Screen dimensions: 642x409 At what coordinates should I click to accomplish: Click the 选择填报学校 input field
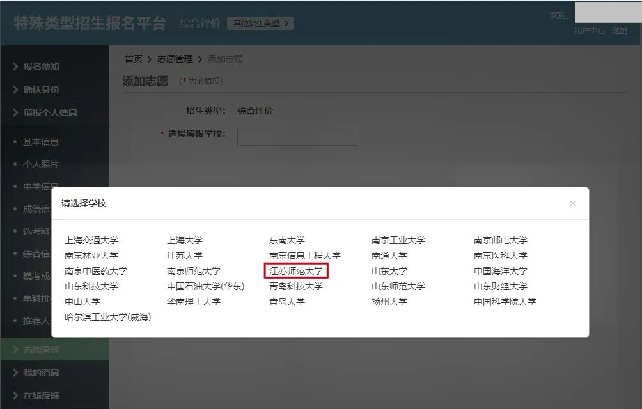click(297, 137)
